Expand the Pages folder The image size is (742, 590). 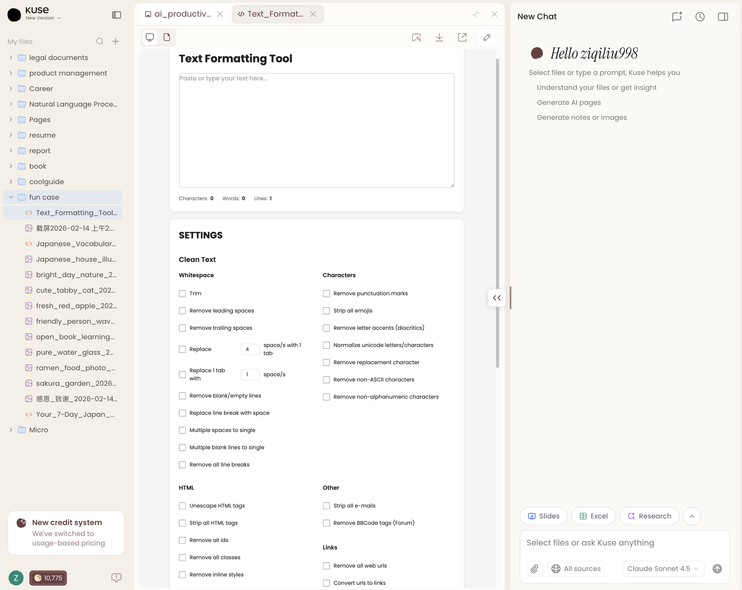11,119
